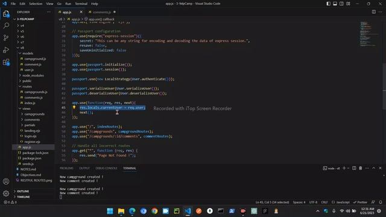Customize layout icon in title bar
This screenshot has width=386, height=217.
tap(348, 4)
